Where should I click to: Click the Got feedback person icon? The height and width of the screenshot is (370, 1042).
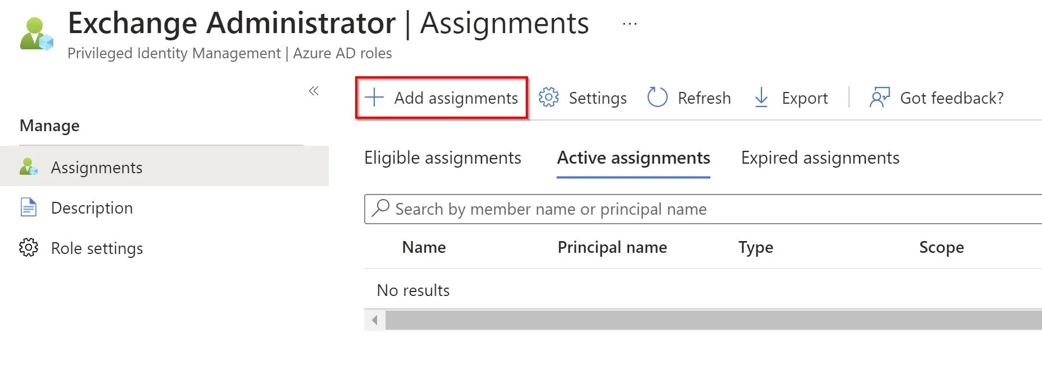click(880, 97)
